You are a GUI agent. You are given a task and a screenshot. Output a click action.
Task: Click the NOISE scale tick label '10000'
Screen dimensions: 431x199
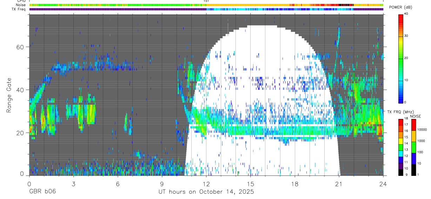point(422,130)
